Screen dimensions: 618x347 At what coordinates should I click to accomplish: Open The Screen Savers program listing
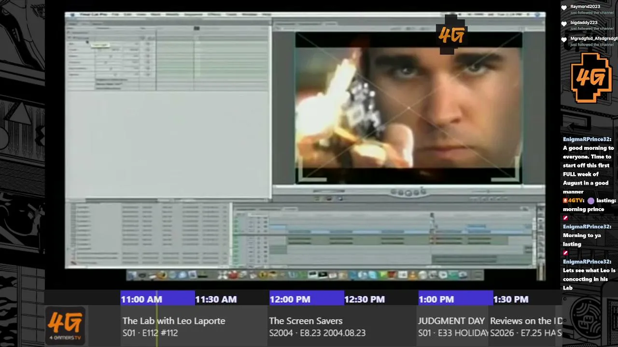tap(341, 327)
